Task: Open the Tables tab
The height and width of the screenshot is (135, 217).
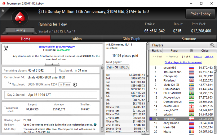Action: 76,39
